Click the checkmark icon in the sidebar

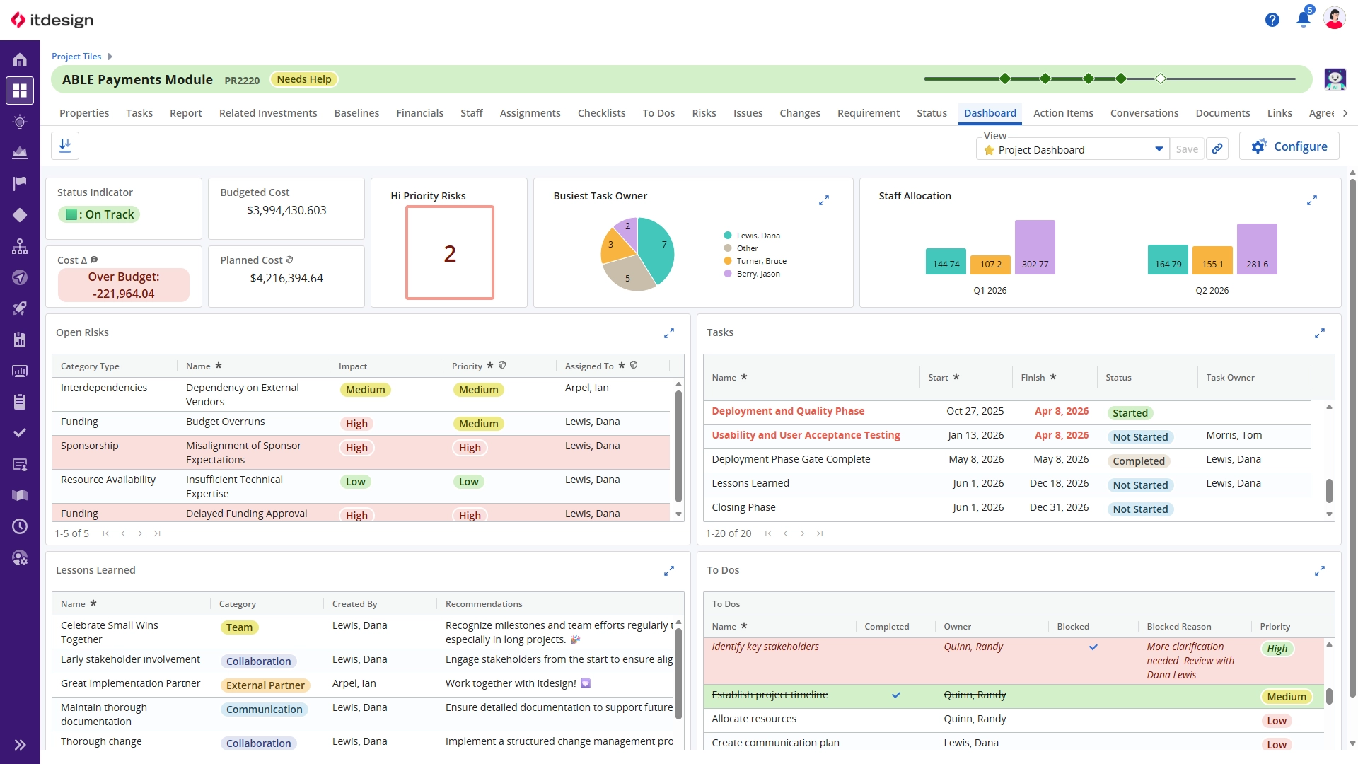pos(20,433)
